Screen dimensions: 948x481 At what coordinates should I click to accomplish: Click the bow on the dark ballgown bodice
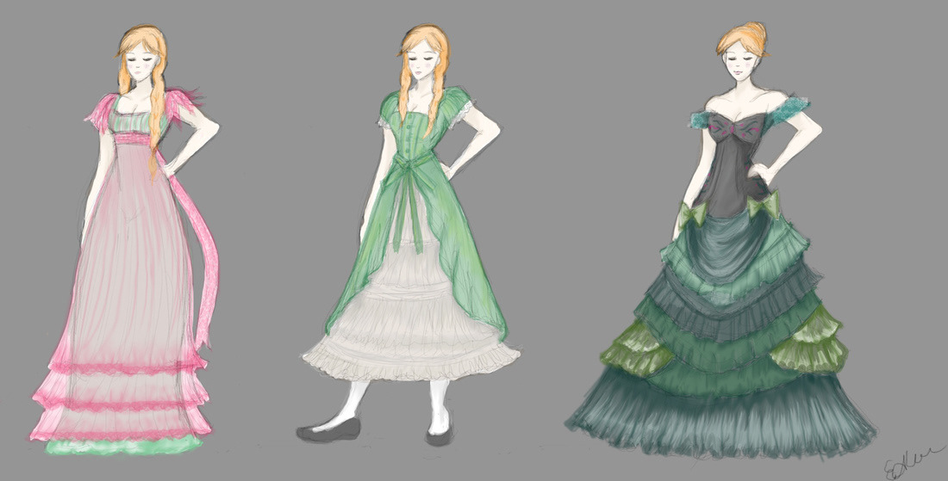pyautogui.click(x=730, y=130)
